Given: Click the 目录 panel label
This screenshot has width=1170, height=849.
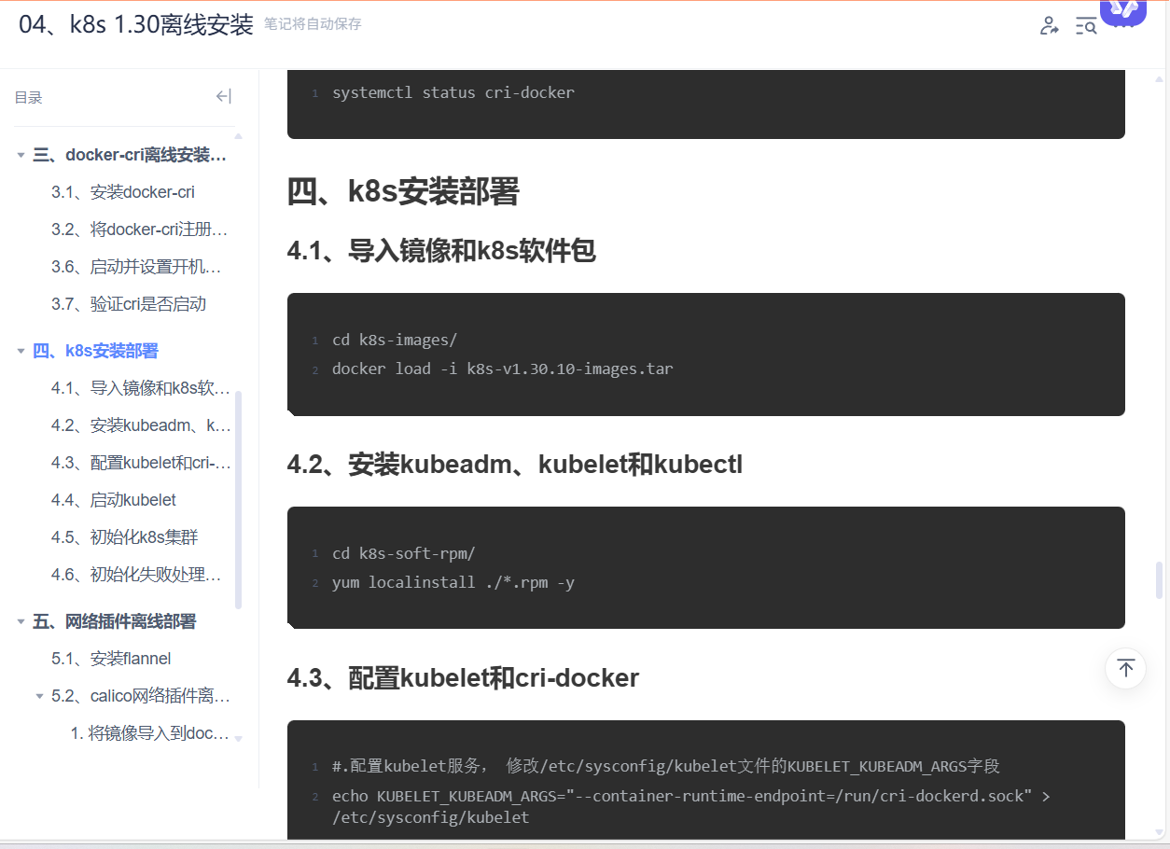Looking at the screenshot, I should (28, 97).
